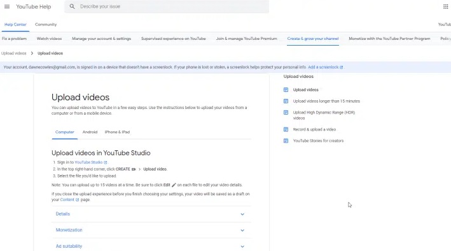This screenshot has height=251, width=451.
Task: Open the Google apps grid
Action: coord(445,6)
